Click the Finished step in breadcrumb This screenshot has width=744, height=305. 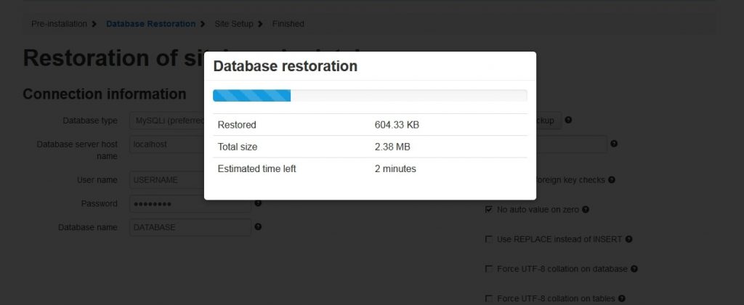click(x=288, y=24)
